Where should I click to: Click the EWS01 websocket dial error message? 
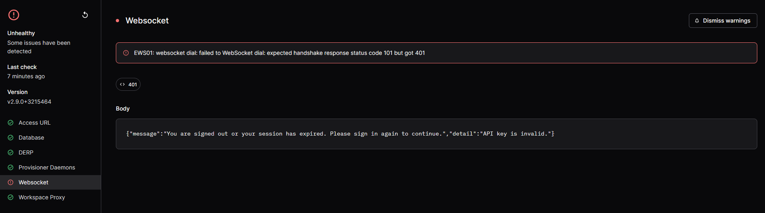click(279, 53)
